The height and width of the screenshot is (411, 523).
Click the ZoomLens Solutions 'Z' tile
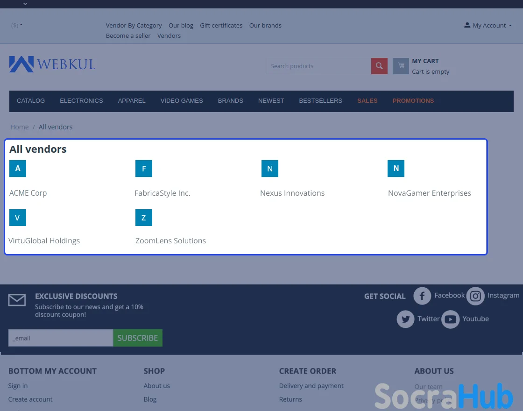(144, 218)
